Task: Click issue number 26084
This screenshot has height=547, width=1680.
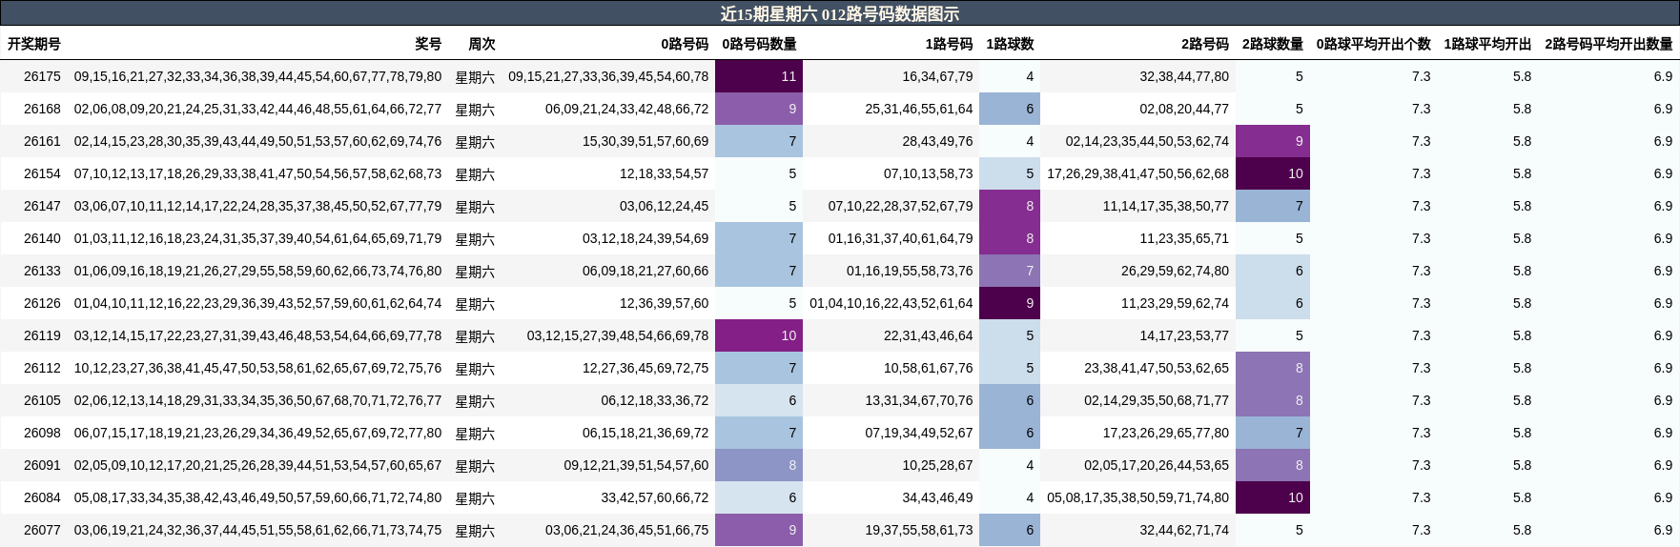Action: [x=42, y=497]
